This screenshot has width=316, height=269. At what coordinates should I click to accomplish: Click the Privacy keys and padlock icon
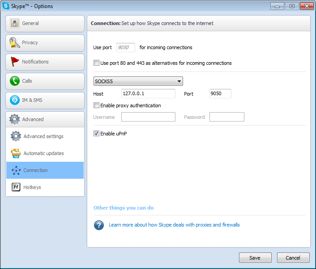pos(15,42)
